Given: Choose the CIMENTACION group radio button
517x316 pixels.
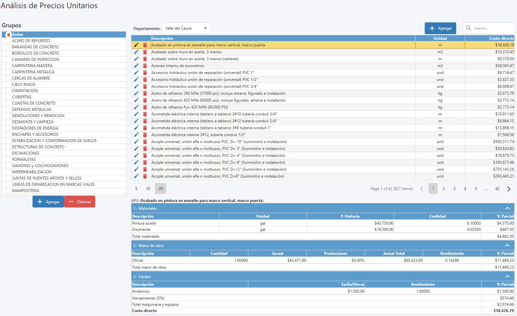Looking at the screenshot, I should click(x=9, y=91).
